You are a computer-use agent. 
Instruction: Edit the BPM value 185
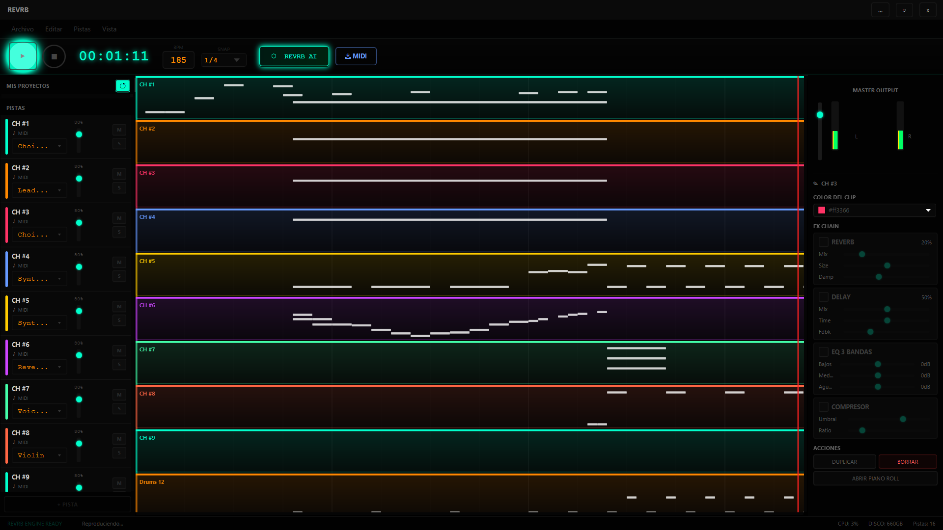tap(178, 60)
